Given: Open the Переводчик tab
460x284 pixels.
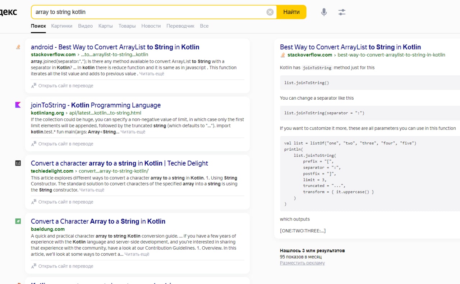Looking at the screenshot, I should (x=180, y=26).
